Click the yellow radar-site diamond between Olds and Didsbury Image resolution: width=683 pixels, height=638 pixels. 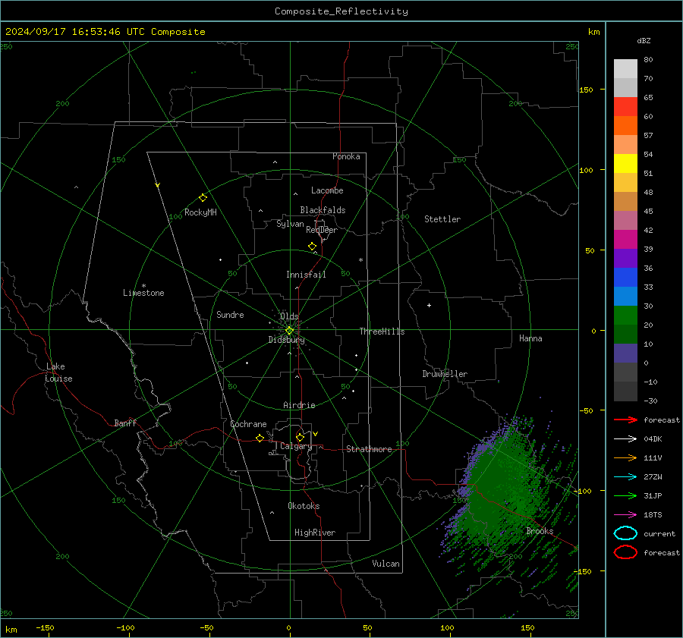289,331
